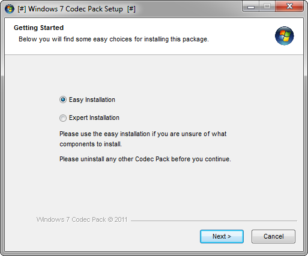Abort setup with the Cancel button
The height and width of the screenshot is (256, 308).
coord(273,236)
